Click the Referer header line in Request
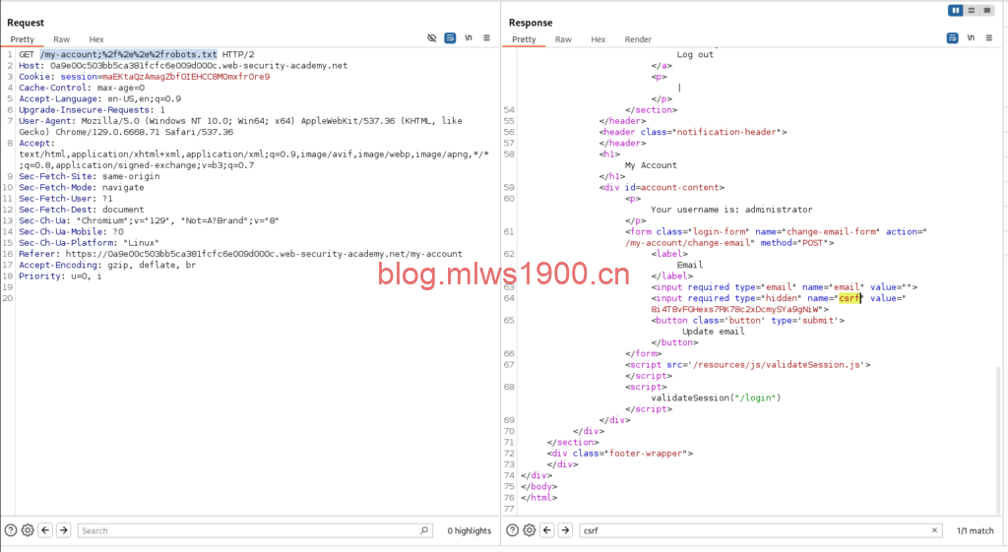The height and width of the screenshot is (552, 1008). (240, 254)
